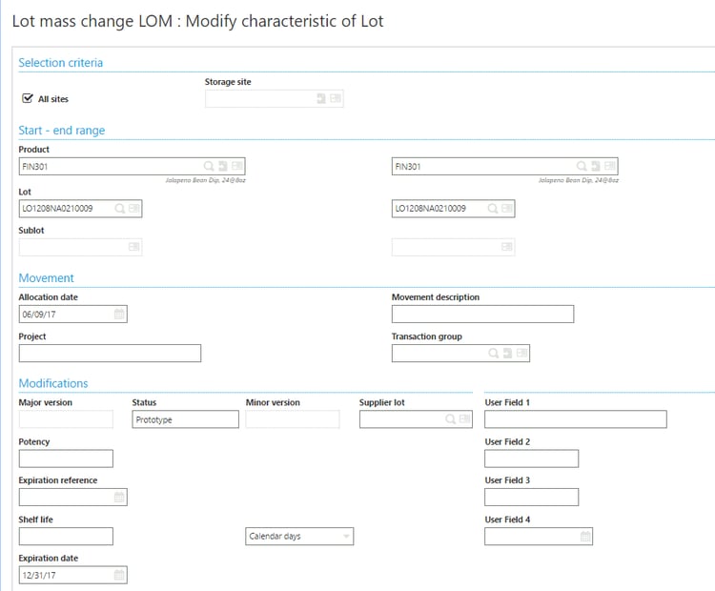Open calendar picker for User Field 4

pos(585,537)
